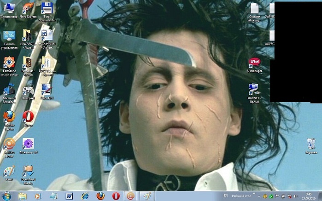The height and width of the screenshot is (201, 322).
Task: Launch Nero Express from desktop
Action: pos(28,10)
